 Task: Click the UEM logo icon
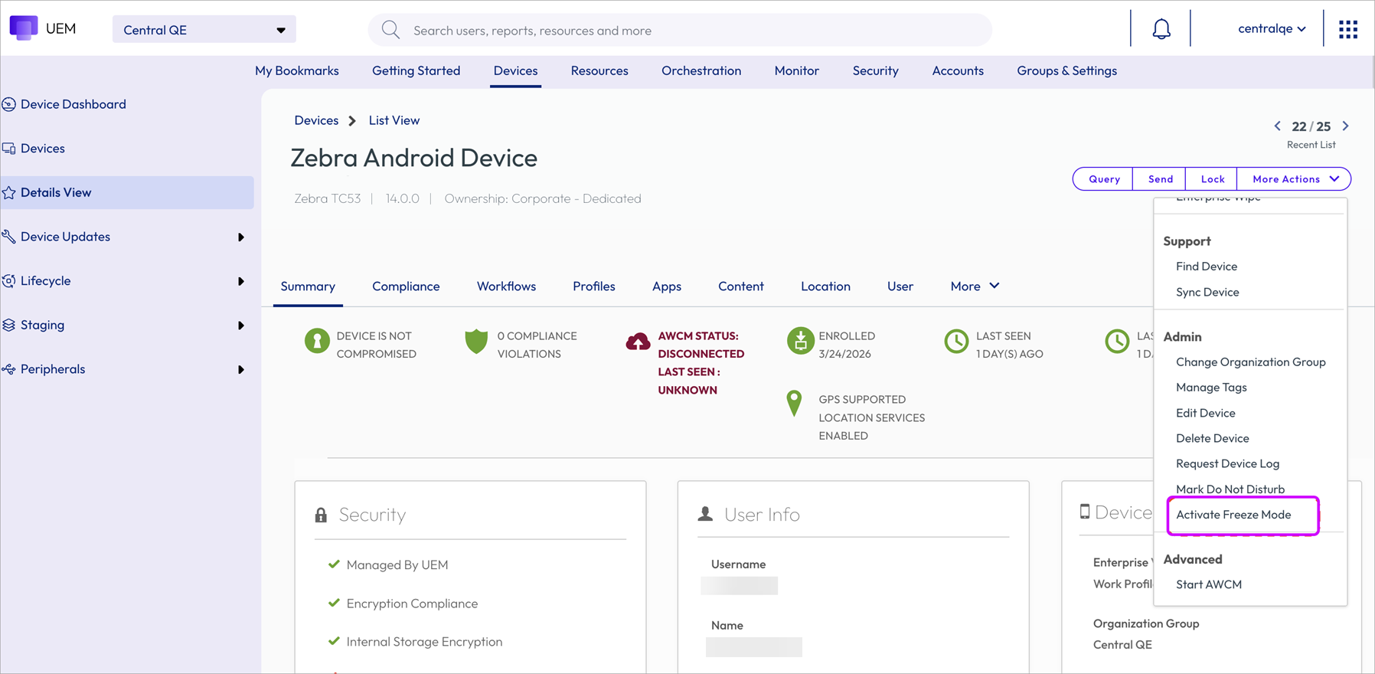[24, 28]
